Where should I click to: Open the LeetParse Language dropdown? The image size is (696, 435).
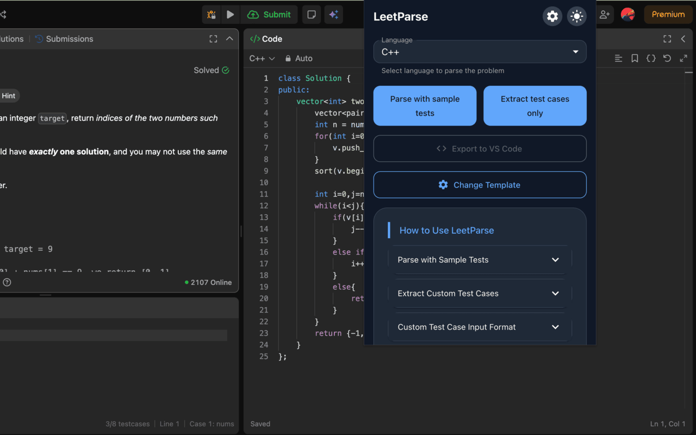[480, 52]
